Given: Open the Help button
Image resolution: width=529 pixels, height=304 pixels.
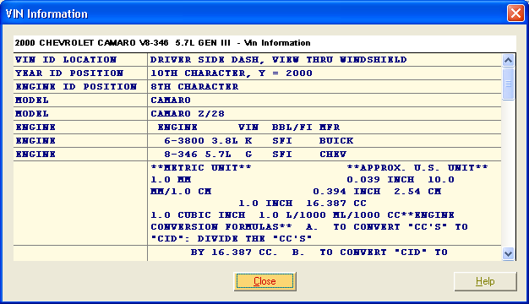Looking at the screenshot, I should (x=485, y=281).
